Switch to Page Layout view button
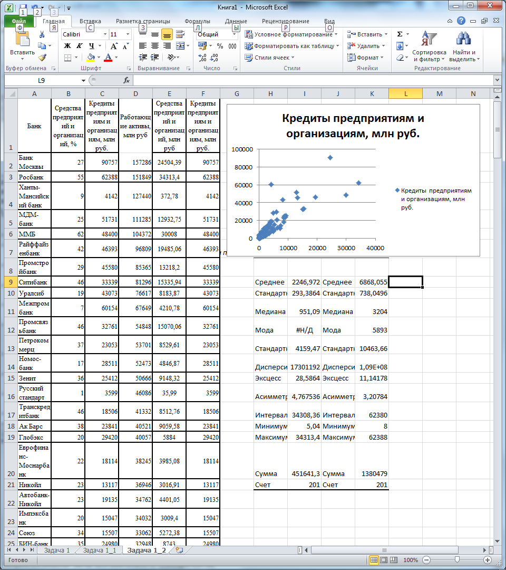 [384, 560]
